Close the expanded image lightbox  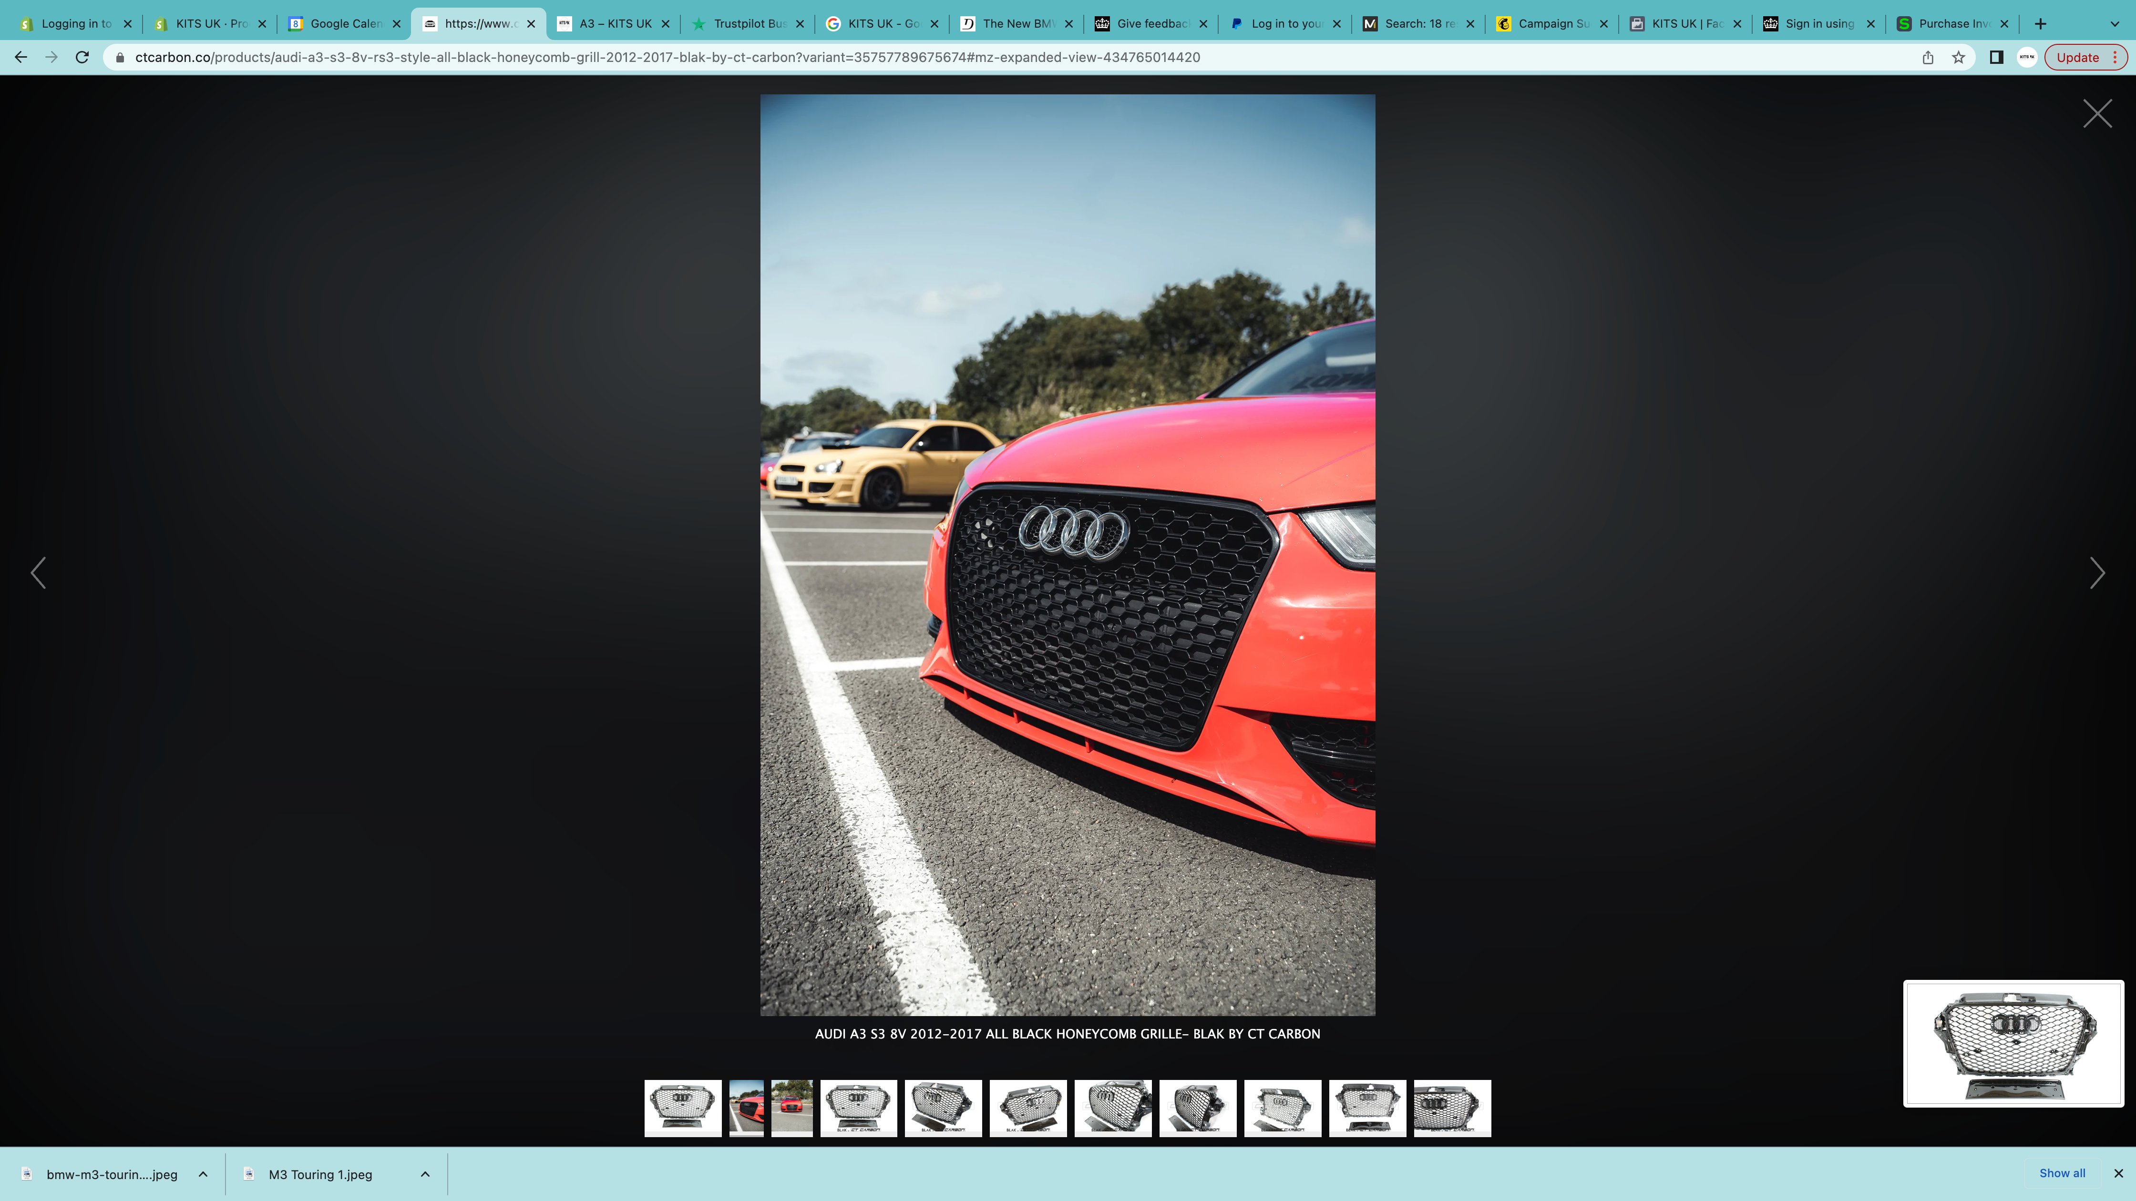(2097, 113)
